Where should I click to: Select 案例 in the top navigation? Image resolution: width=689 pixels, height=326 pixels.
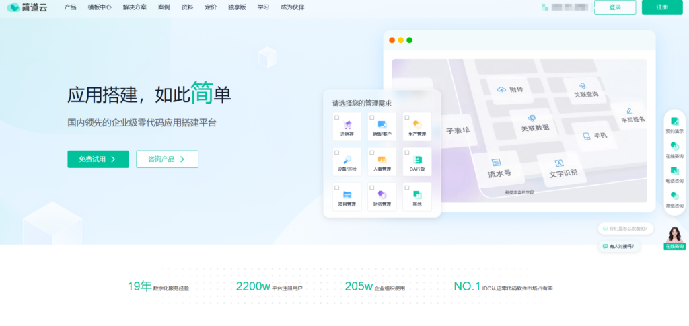(x=164, y=7)
